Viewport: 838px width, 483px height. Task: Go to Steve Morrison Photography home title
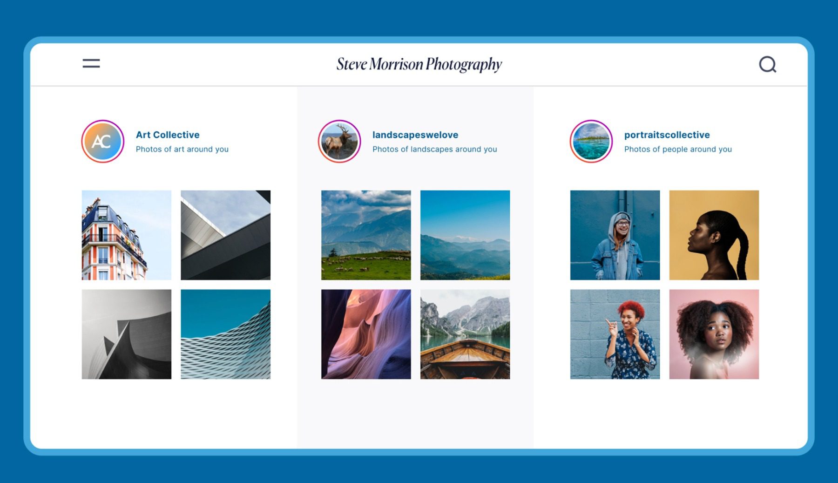pos(419,64)
